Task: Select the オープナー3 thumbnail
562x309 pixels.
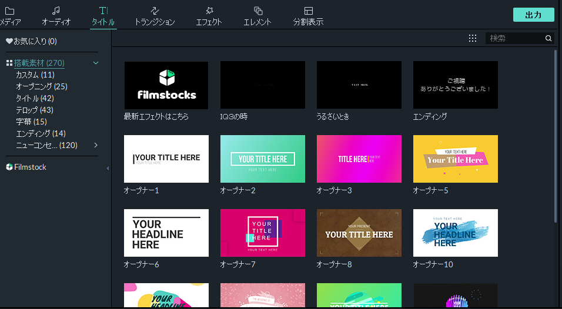Action: tap(359, 159)
